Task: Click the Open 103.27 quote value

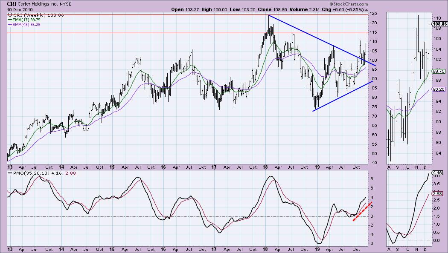Action: 185,9
